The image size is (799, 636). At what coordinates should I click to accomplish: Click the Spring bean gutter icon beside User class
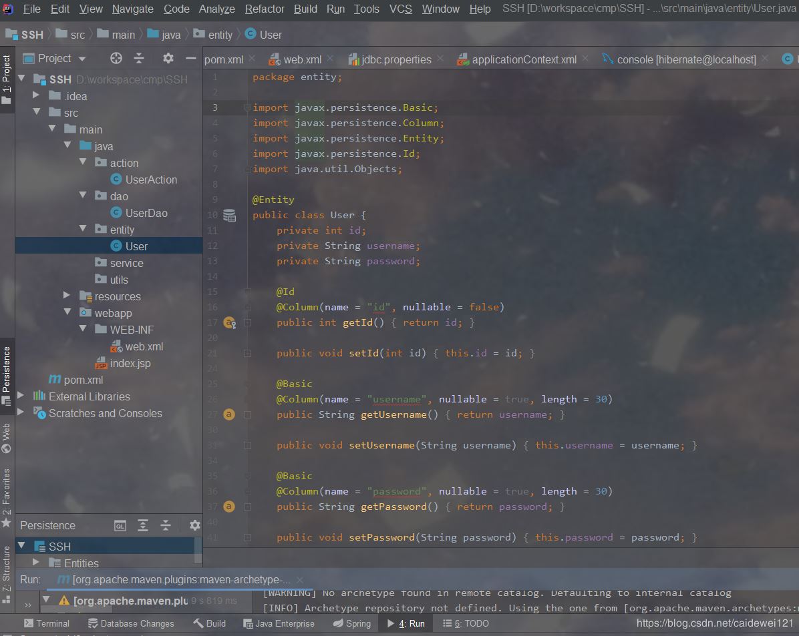228,215
